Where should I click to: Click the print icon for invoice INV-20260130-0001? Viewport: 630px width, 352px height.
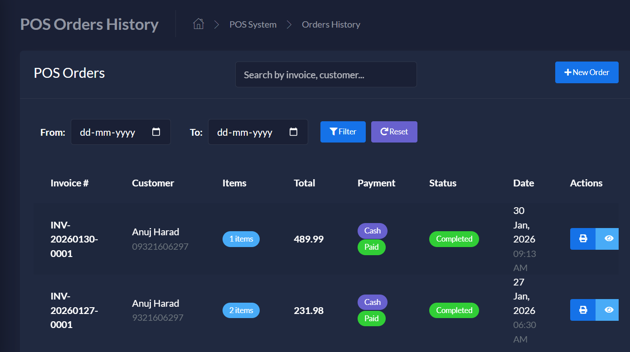(582, 239)
